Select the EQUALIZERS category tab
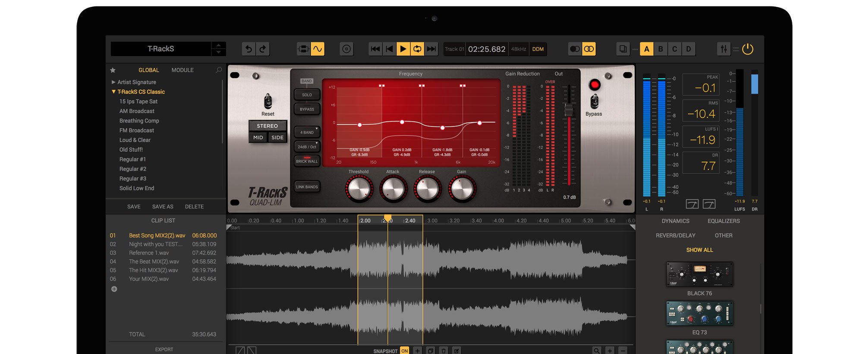 (723, 221)
